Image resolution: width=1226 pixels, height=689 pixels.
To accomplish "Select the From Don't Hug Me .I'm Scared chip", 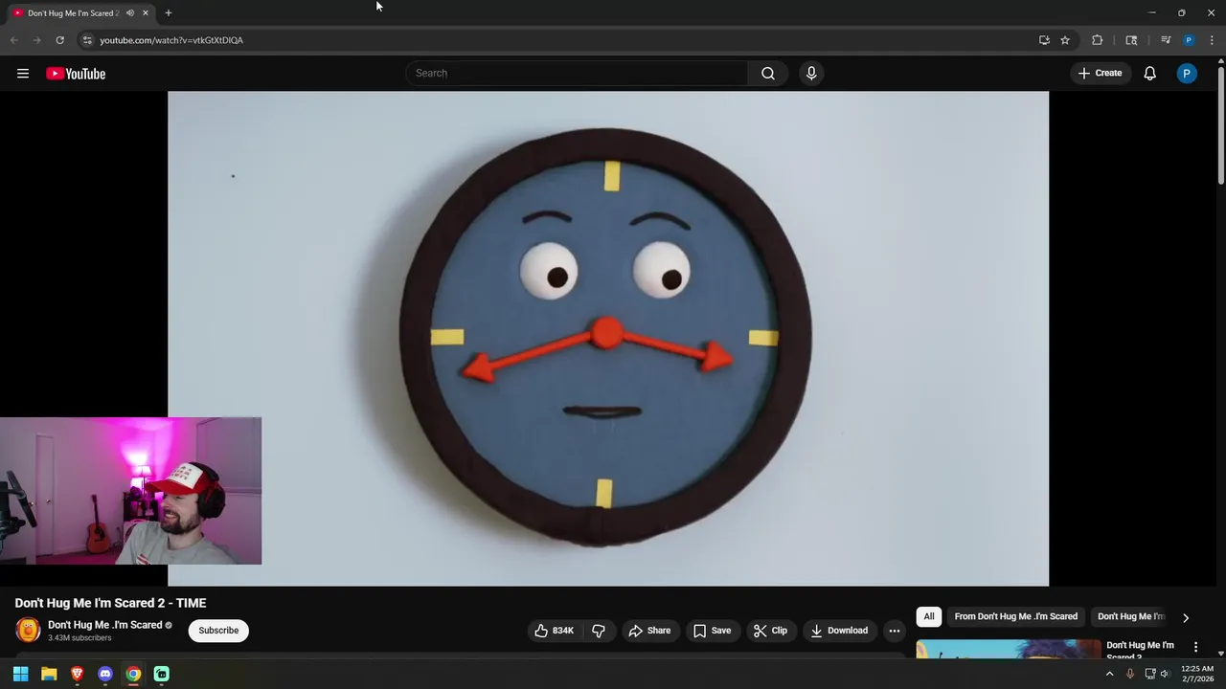I will (x=1016, y=616).
